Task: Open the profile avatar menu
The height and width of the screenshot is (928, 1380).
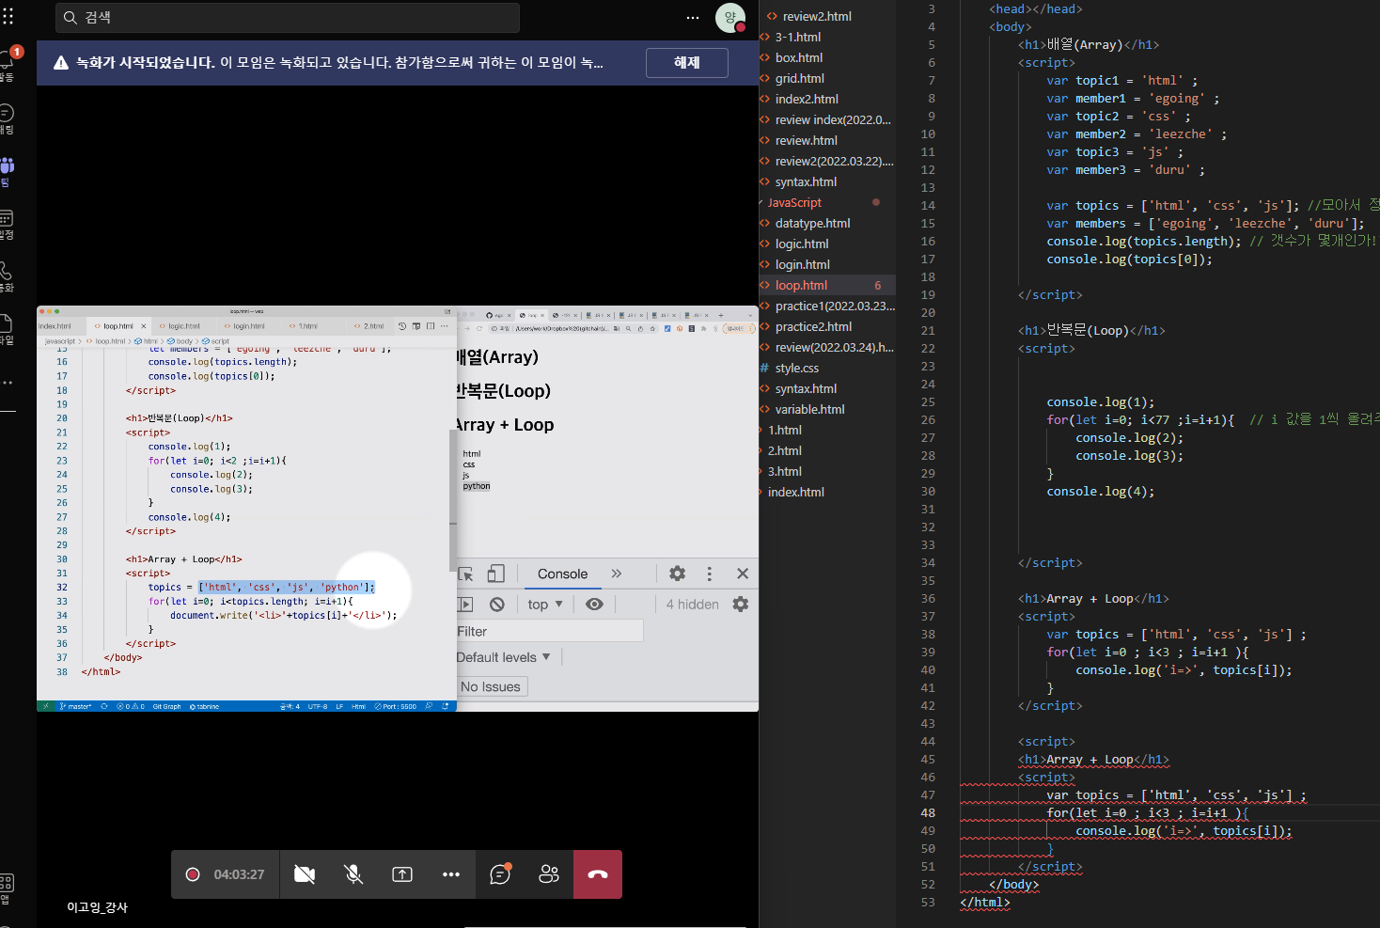Action: click(x=730, y=18)
